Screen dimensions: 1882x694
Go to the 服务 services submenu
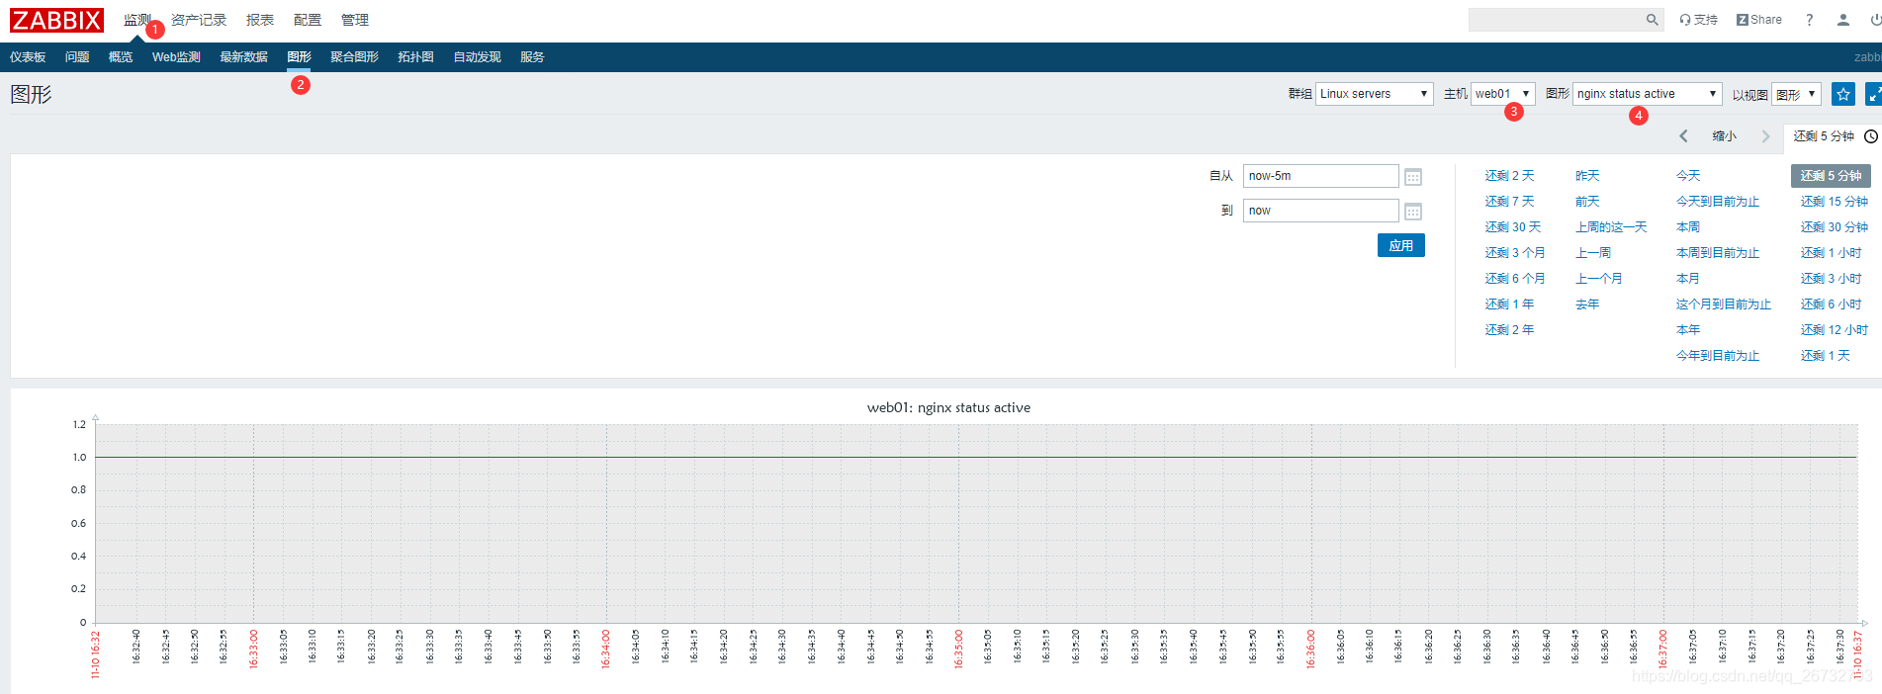click(x=532, y=57)
